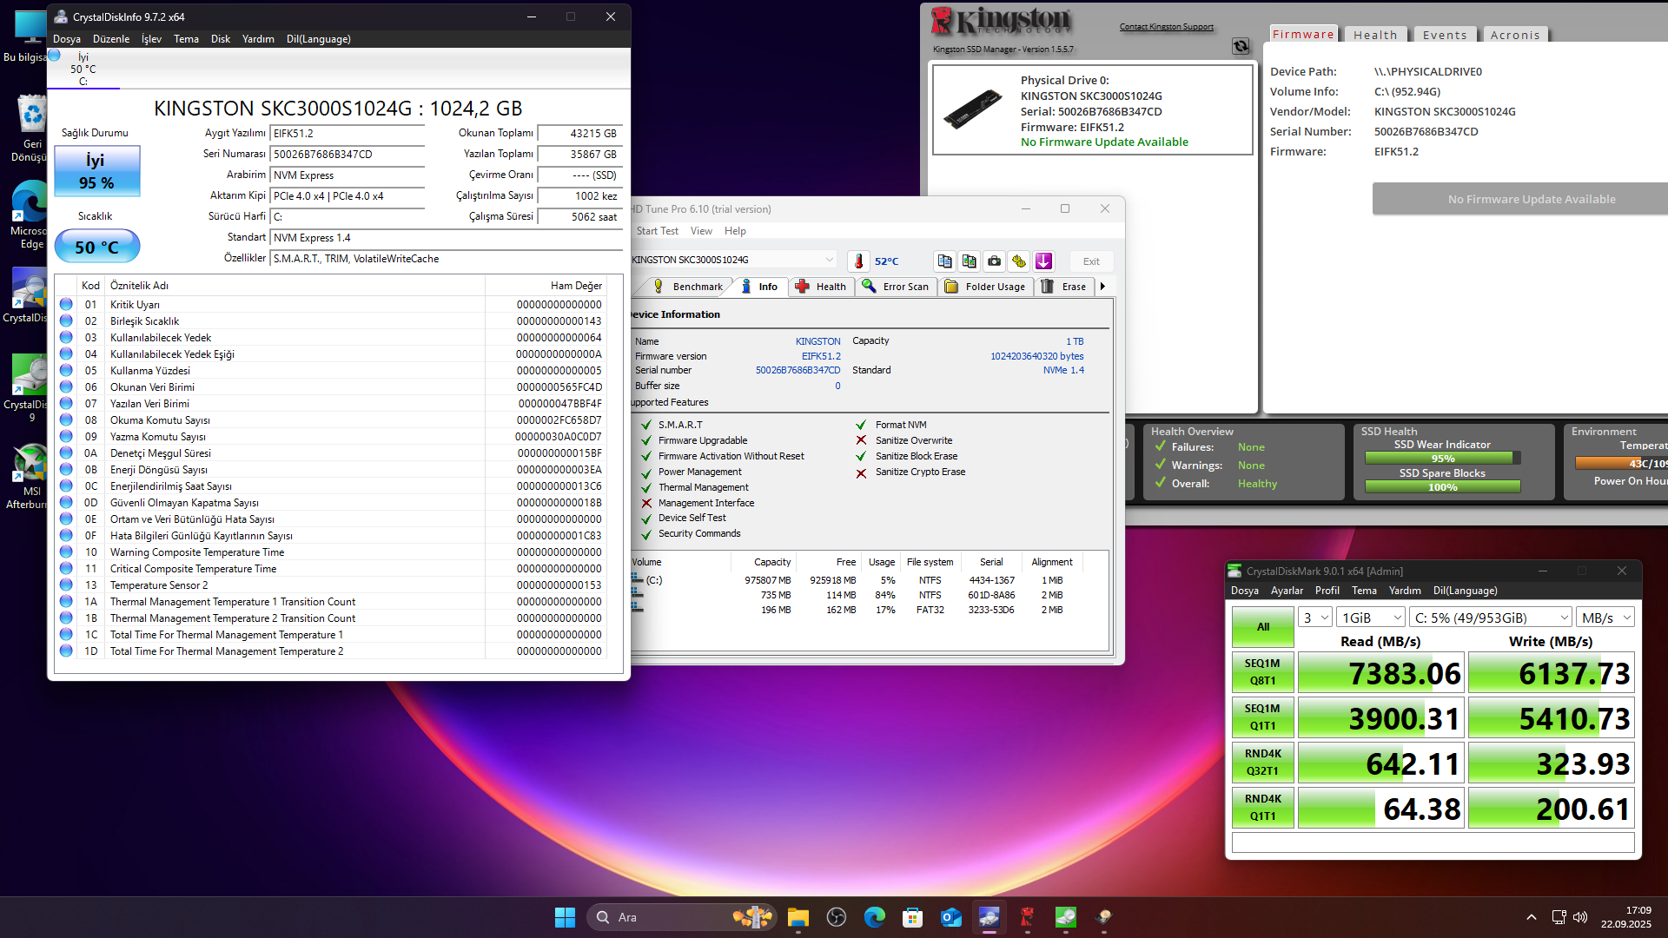Open the Ayarlar menu in CrystalDiskMark
The height and width of the screenshot is (938, 1668).
coord(1287,591)
